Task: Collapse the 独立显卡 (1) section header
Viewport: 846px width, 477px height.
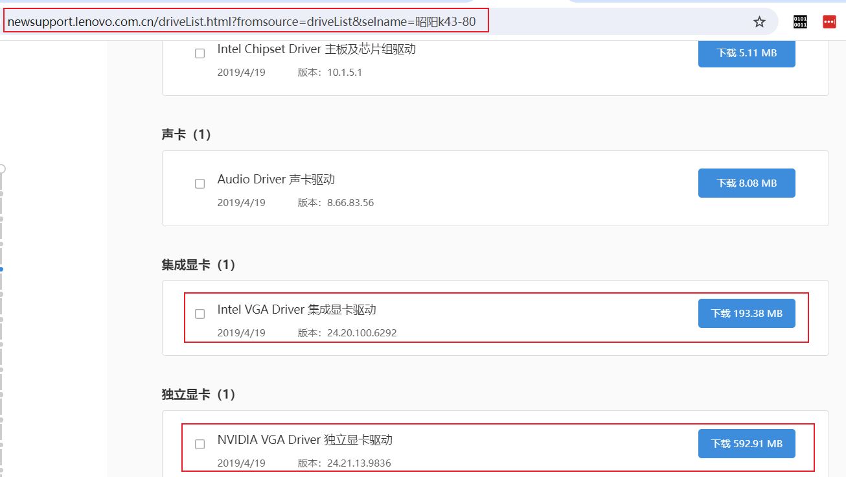Action: pos(198,394)
